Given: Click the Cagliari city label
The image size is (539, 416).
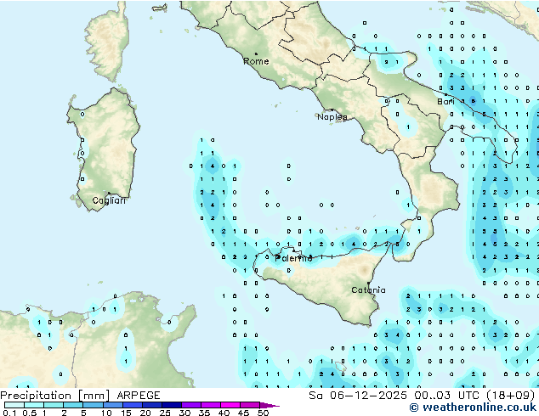Looking at the screenshot, I should (109, 200).
